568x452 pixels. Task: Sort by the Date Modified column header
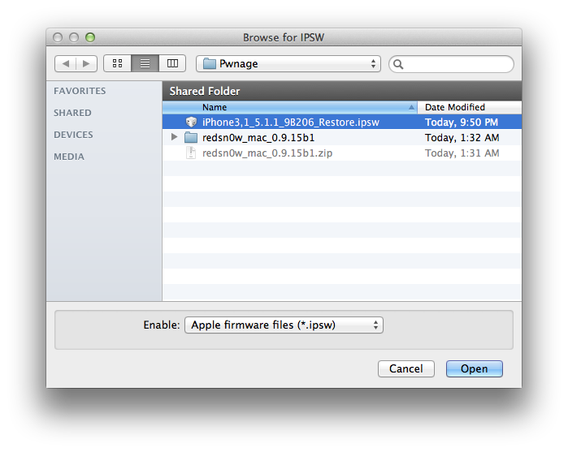tap(470, 107)
